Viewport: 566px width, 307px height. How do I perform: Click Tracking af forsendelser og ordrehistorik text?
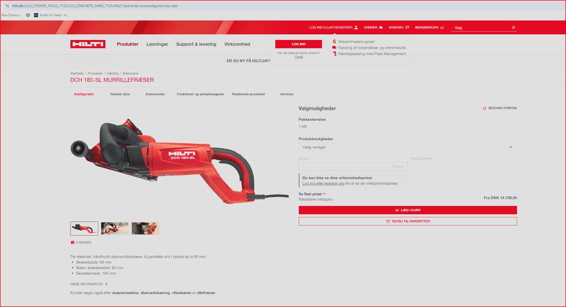coord(372,48)
